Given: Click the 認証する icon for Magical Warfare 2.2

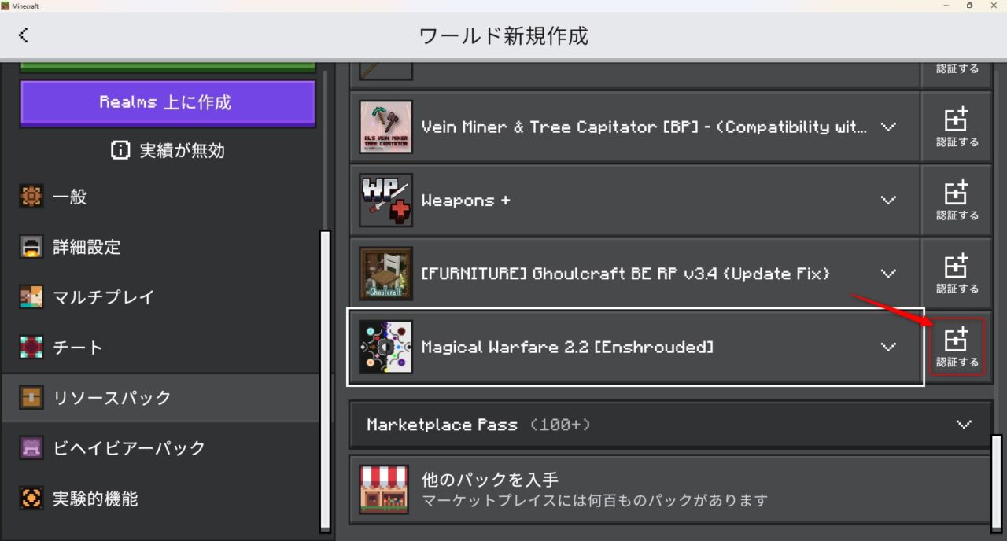Looking at the screenshot, I should tap(957, 346).
